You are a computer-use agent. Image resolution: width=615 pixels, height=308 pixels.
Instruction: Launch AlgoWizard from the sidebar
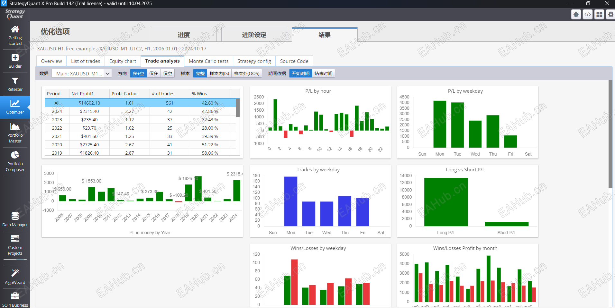[15, 277]
